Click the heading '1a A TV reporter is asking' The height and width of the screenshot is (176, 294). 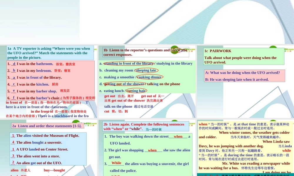(50, 53)
